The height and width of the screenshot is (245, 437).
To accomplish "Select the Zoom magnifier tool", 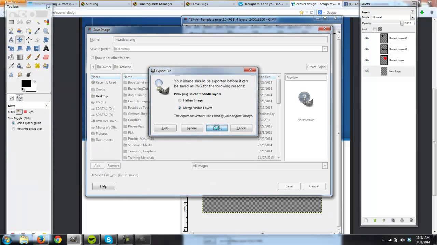I will [46, 31].
